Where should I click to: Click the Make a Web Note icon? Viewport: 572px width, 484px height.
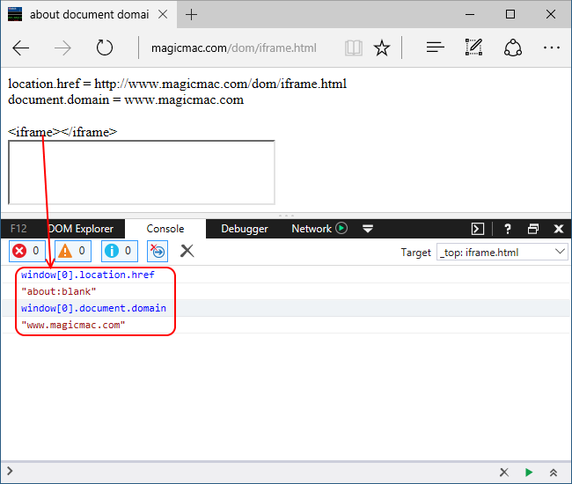click(474, 48)
